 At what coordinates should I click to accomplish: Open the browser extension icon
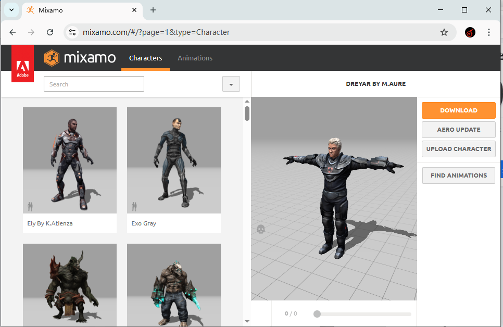[470, 32]
